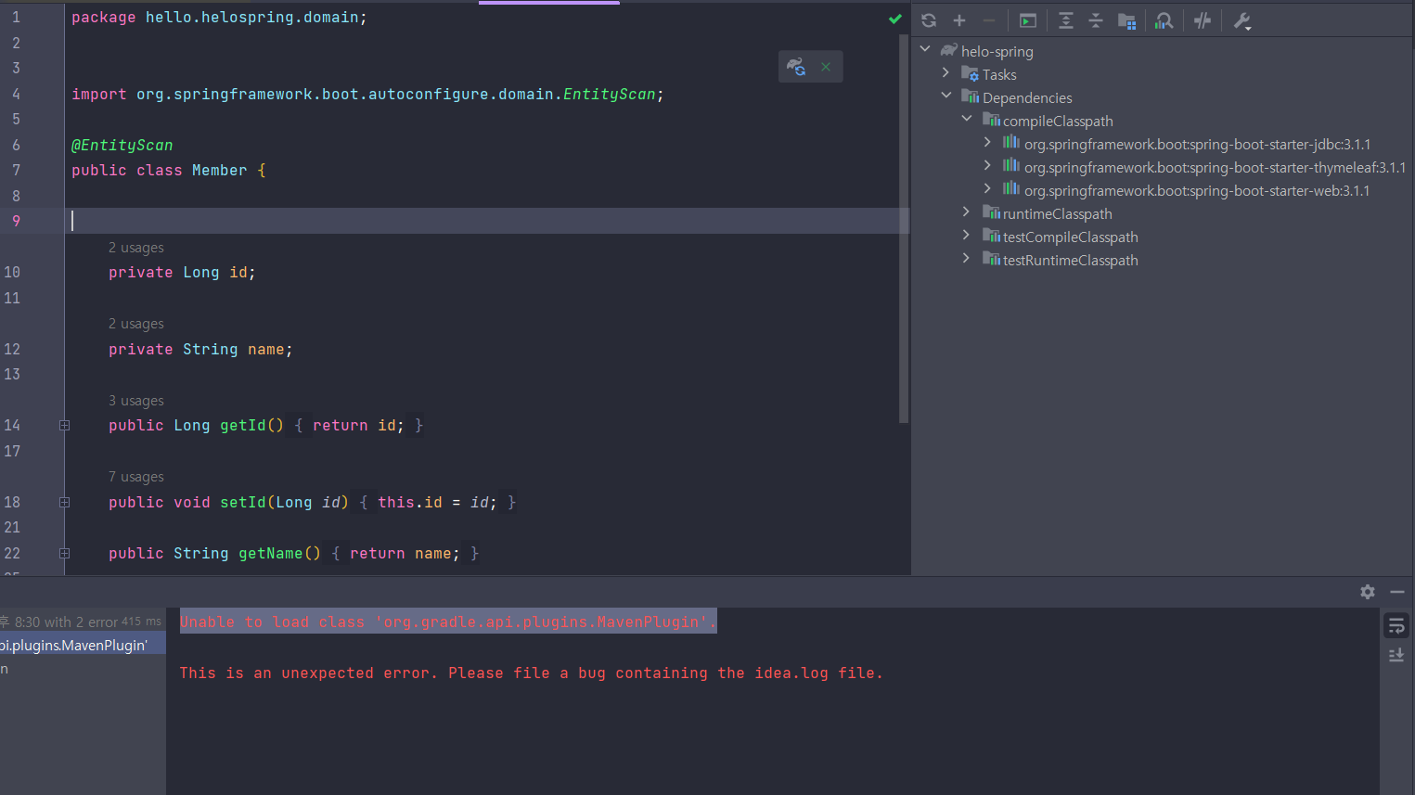
Task: Click line number 9 in gutter
Action: point(16,221)
